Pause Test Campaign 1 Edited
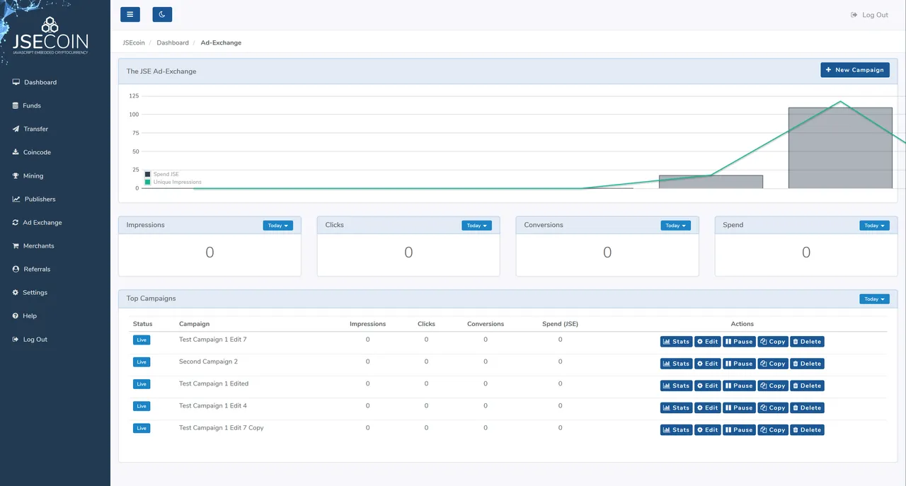 739,386
